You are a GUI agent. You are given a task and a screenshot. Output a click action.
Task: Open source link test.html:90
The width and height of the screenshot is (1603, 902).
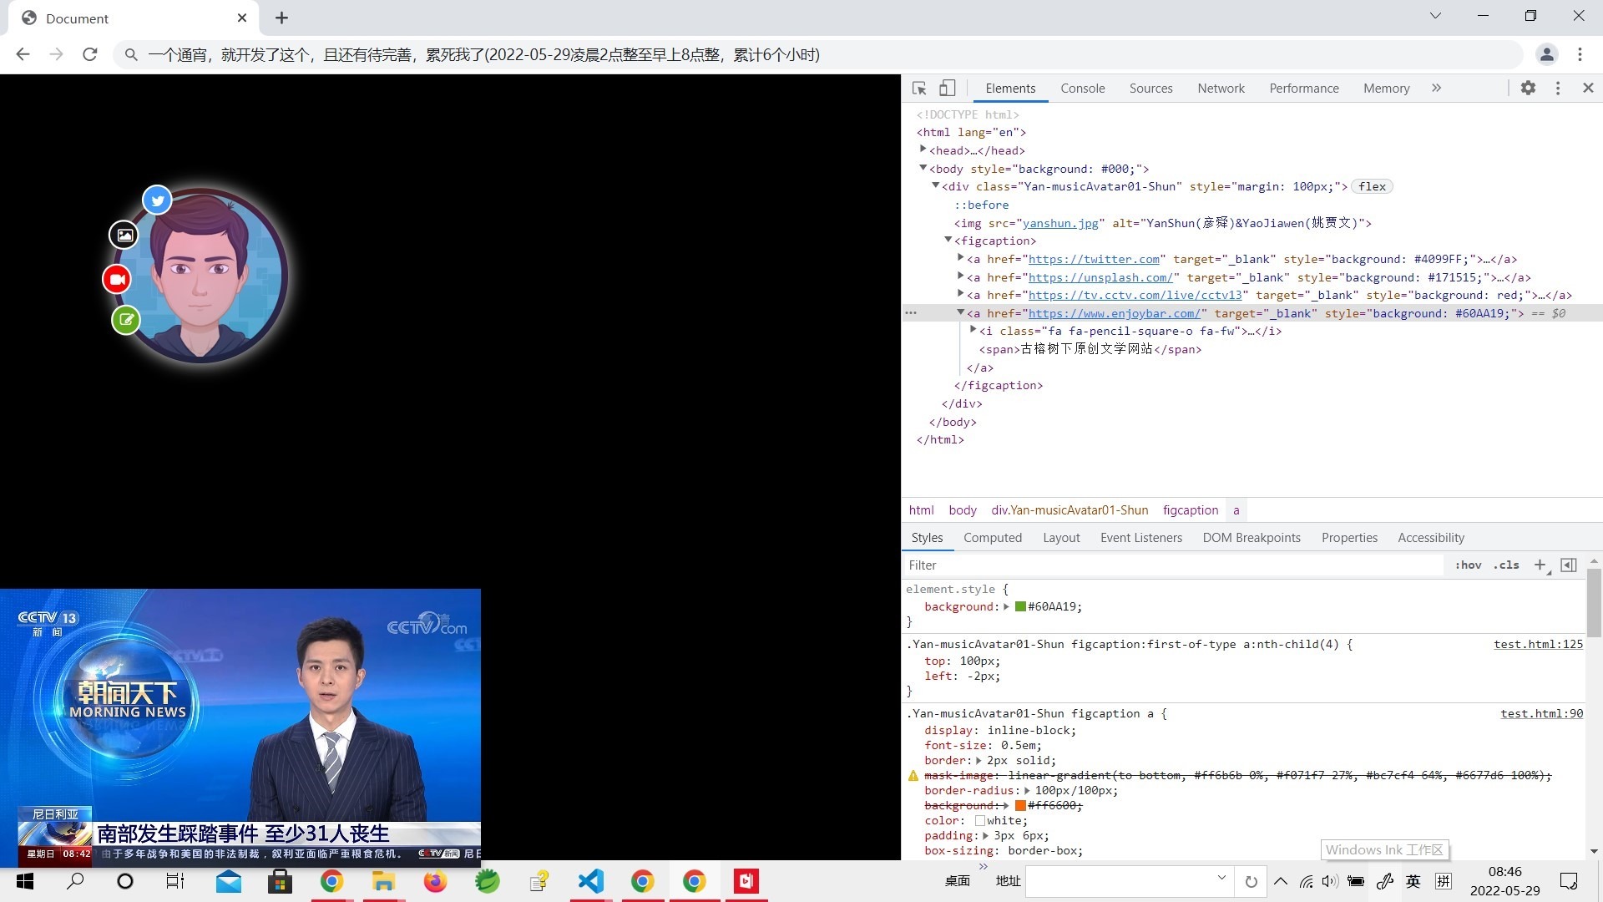(1541, 713)
